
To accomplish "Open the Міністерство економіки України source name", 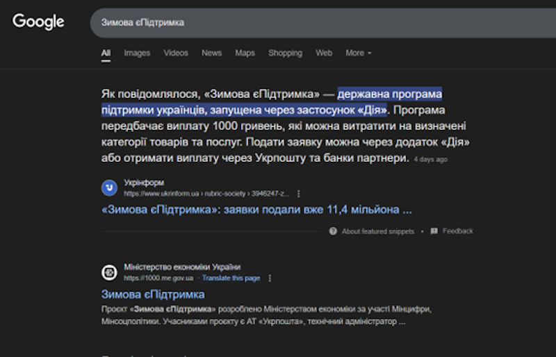I will [x=182, y=267].
